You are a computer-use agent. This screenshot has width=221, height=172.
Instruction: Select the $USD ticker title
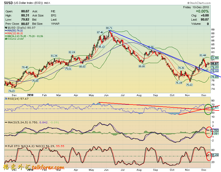coord(8,3)
